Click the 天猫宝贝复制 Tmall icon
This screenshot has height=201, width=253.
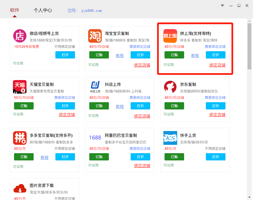click(x=20, y=87)
